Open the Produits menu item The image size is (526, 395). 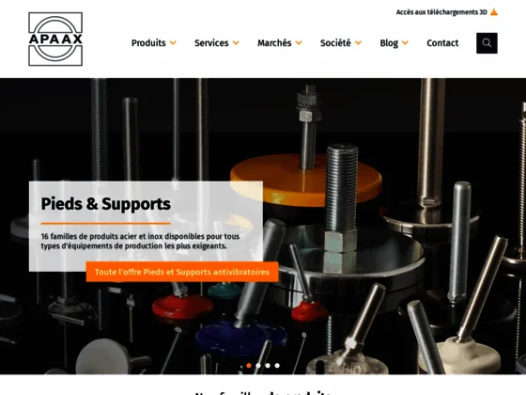[x=148, y=43]
